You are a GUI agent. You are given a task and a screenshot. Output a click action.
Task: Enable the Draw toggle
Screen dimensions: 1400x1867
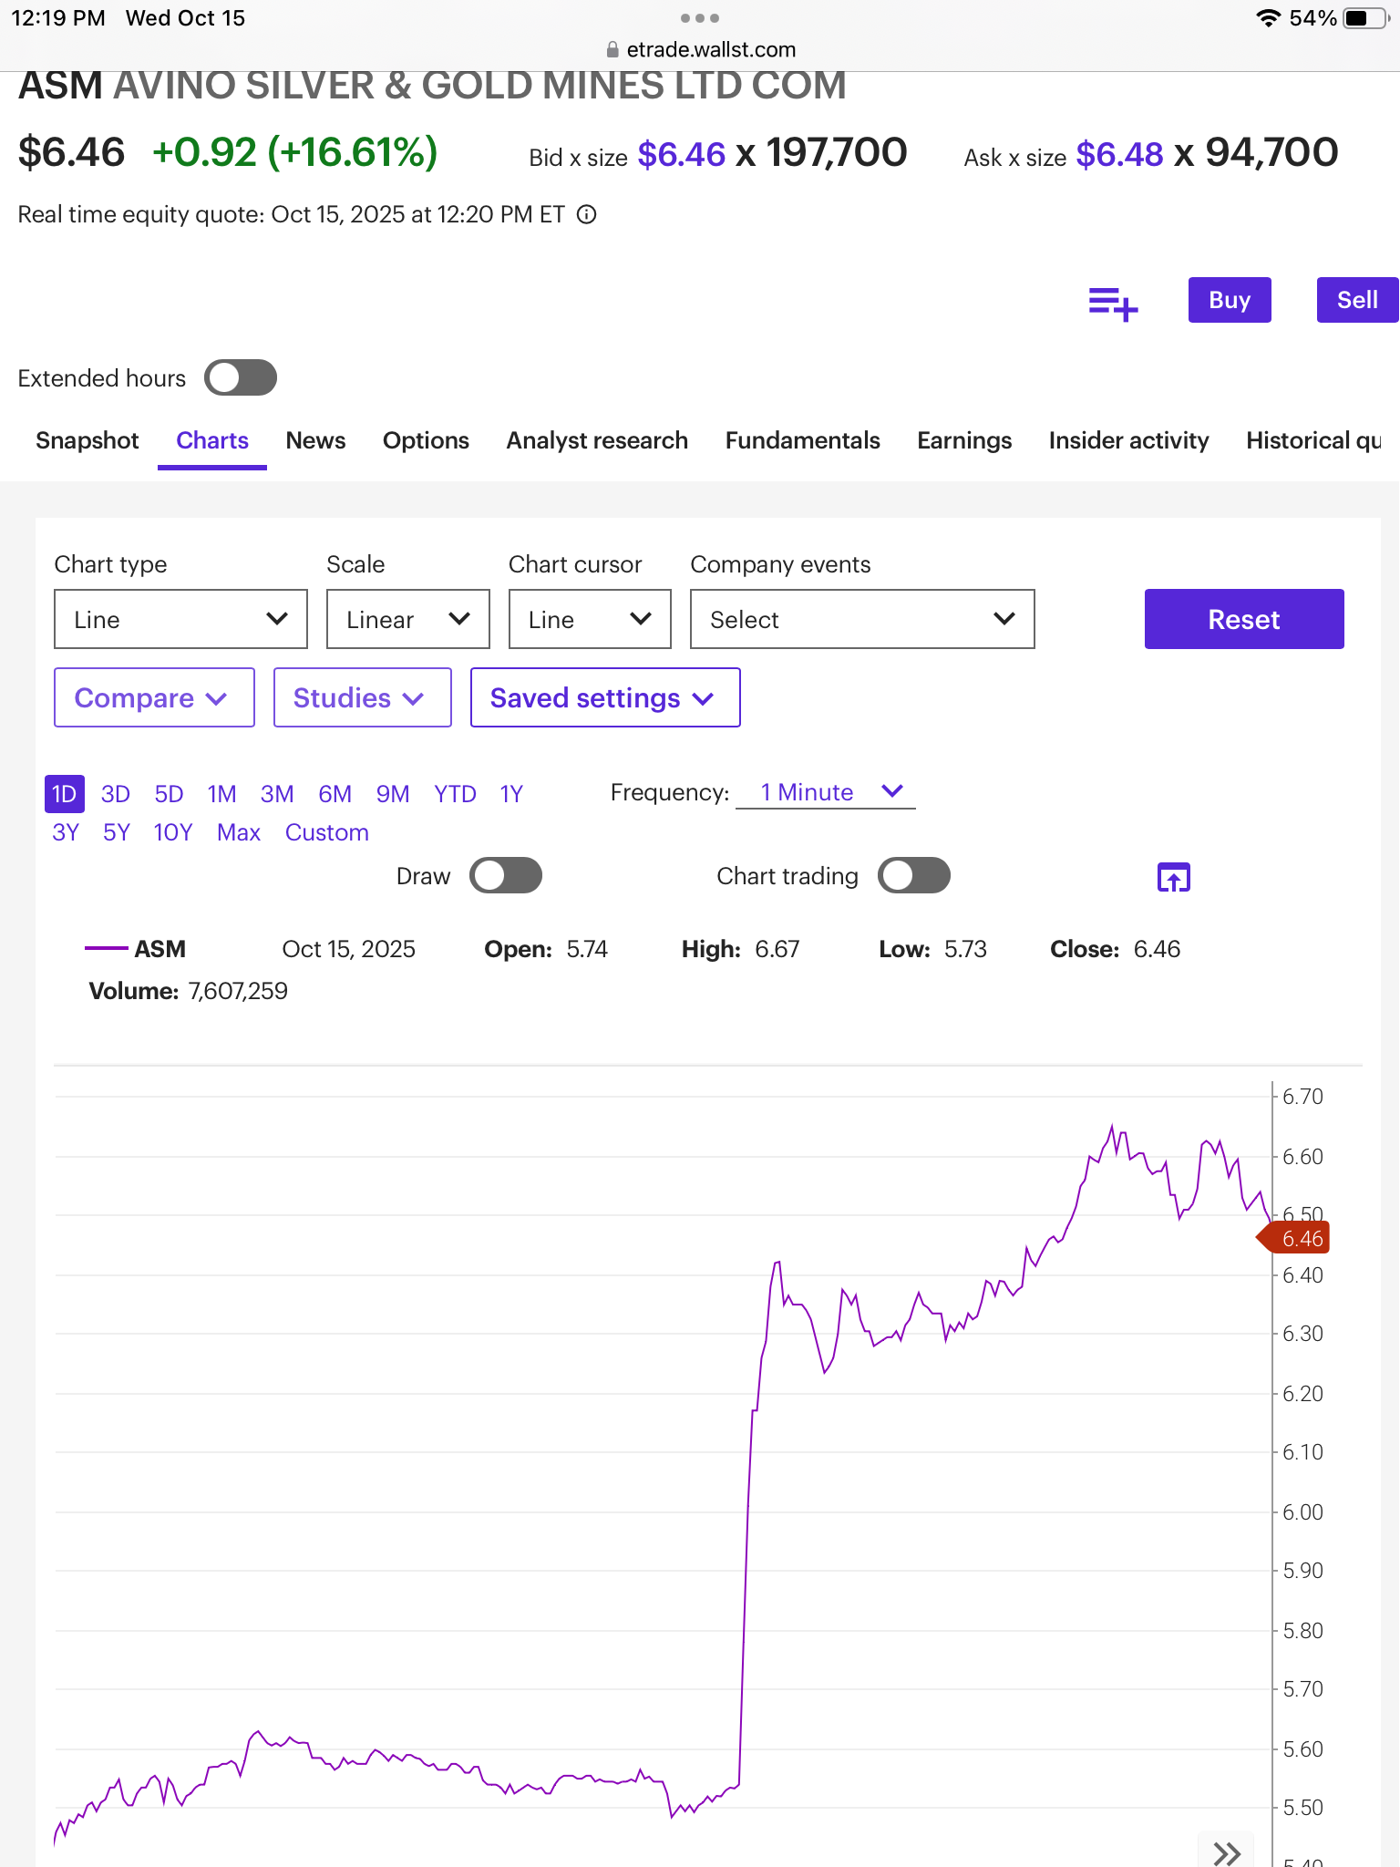506,875
